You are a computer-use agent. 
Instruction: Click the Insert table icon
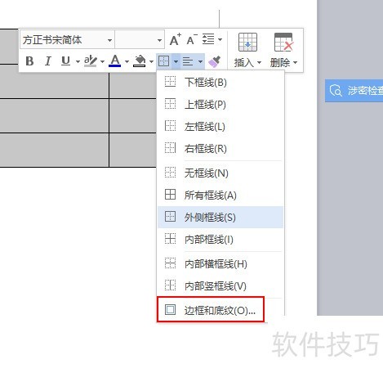coord(247,43)
